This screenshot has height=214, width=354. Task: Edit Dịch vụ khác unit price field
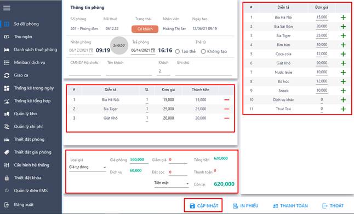click(x=322, y=100)
